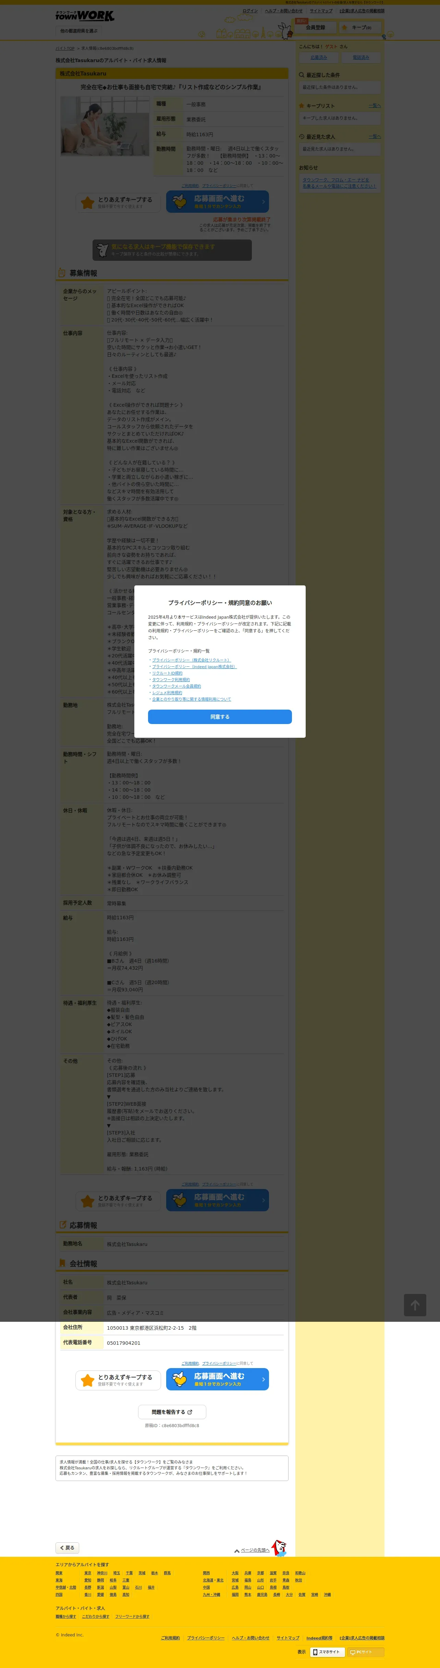440x1668 pixels.
Task: Click ページの先頭へ link
Action: [255, 1550]
